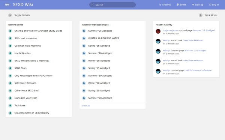Viewport: 225px width, 140px height.
Task: Click book icon beside Common Flow Problems
Action: coord(10,46)
